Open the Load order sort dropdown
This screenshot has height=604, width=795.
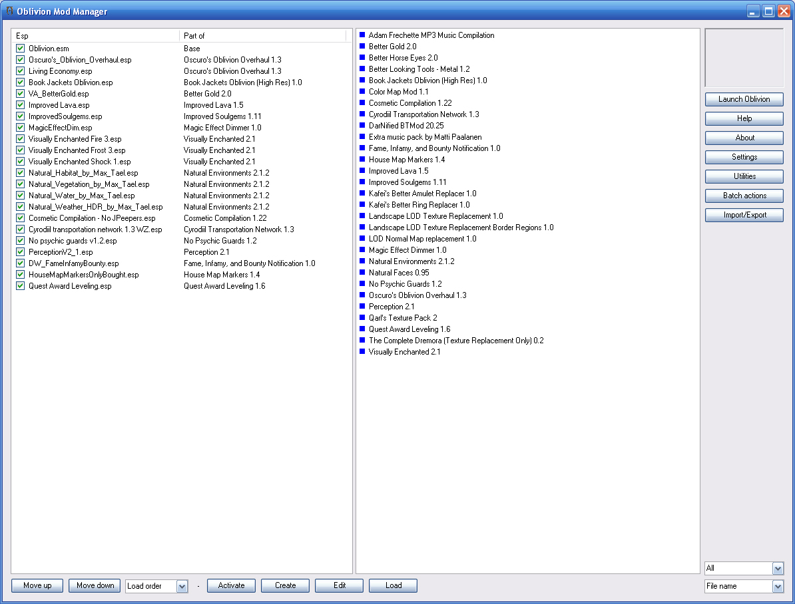tap(182, 586)
